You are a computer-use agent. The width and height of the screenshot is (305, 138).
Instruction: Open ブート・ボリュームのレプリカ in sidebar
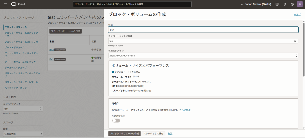click(20, 62)
